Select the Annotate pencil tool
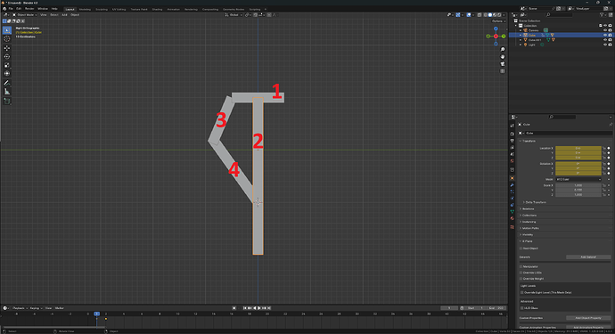The width and height of the screenshot is (615, 334). (6, 83)
